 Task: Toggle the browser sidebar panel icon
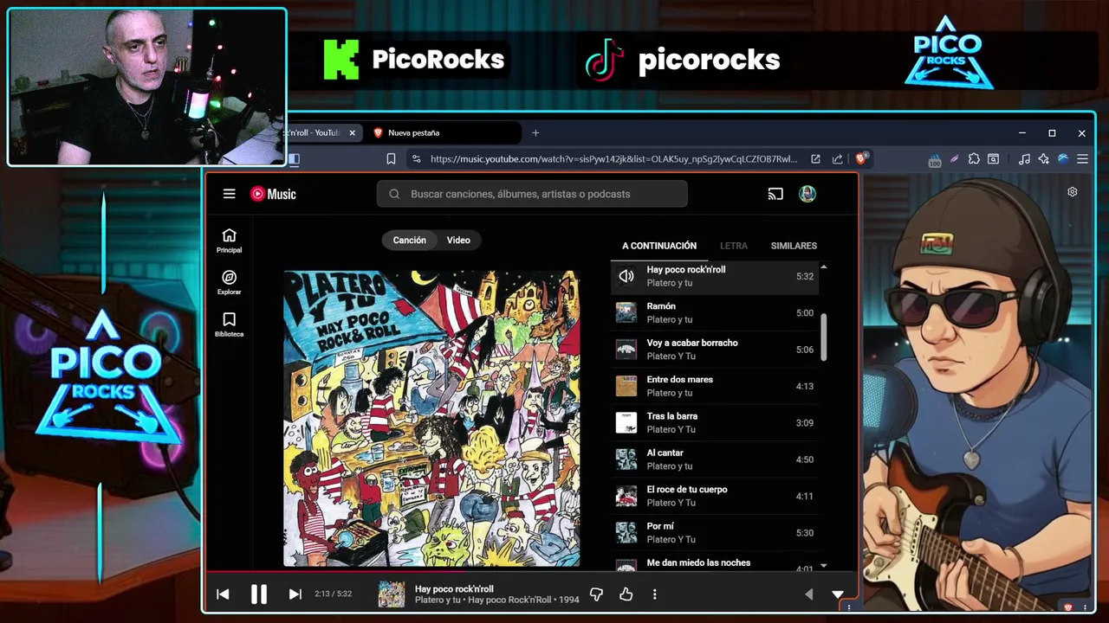pos(294,159)
